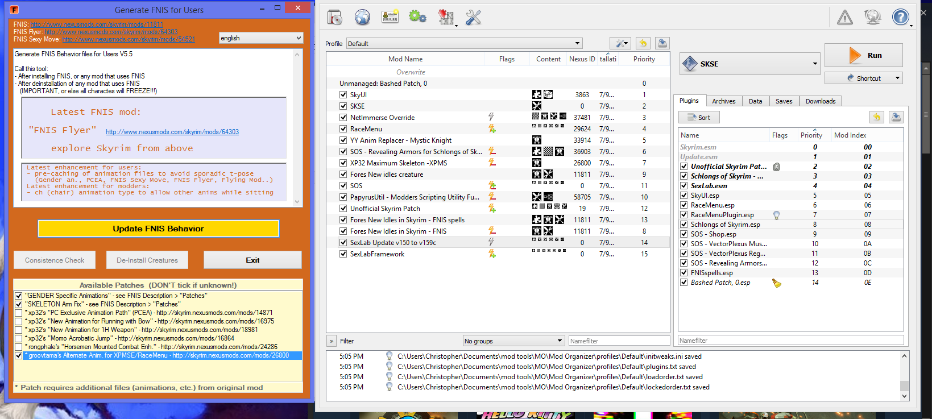The image size is (932, 419).
Task: Exit the FNIS generator
Action: [252, 260]
